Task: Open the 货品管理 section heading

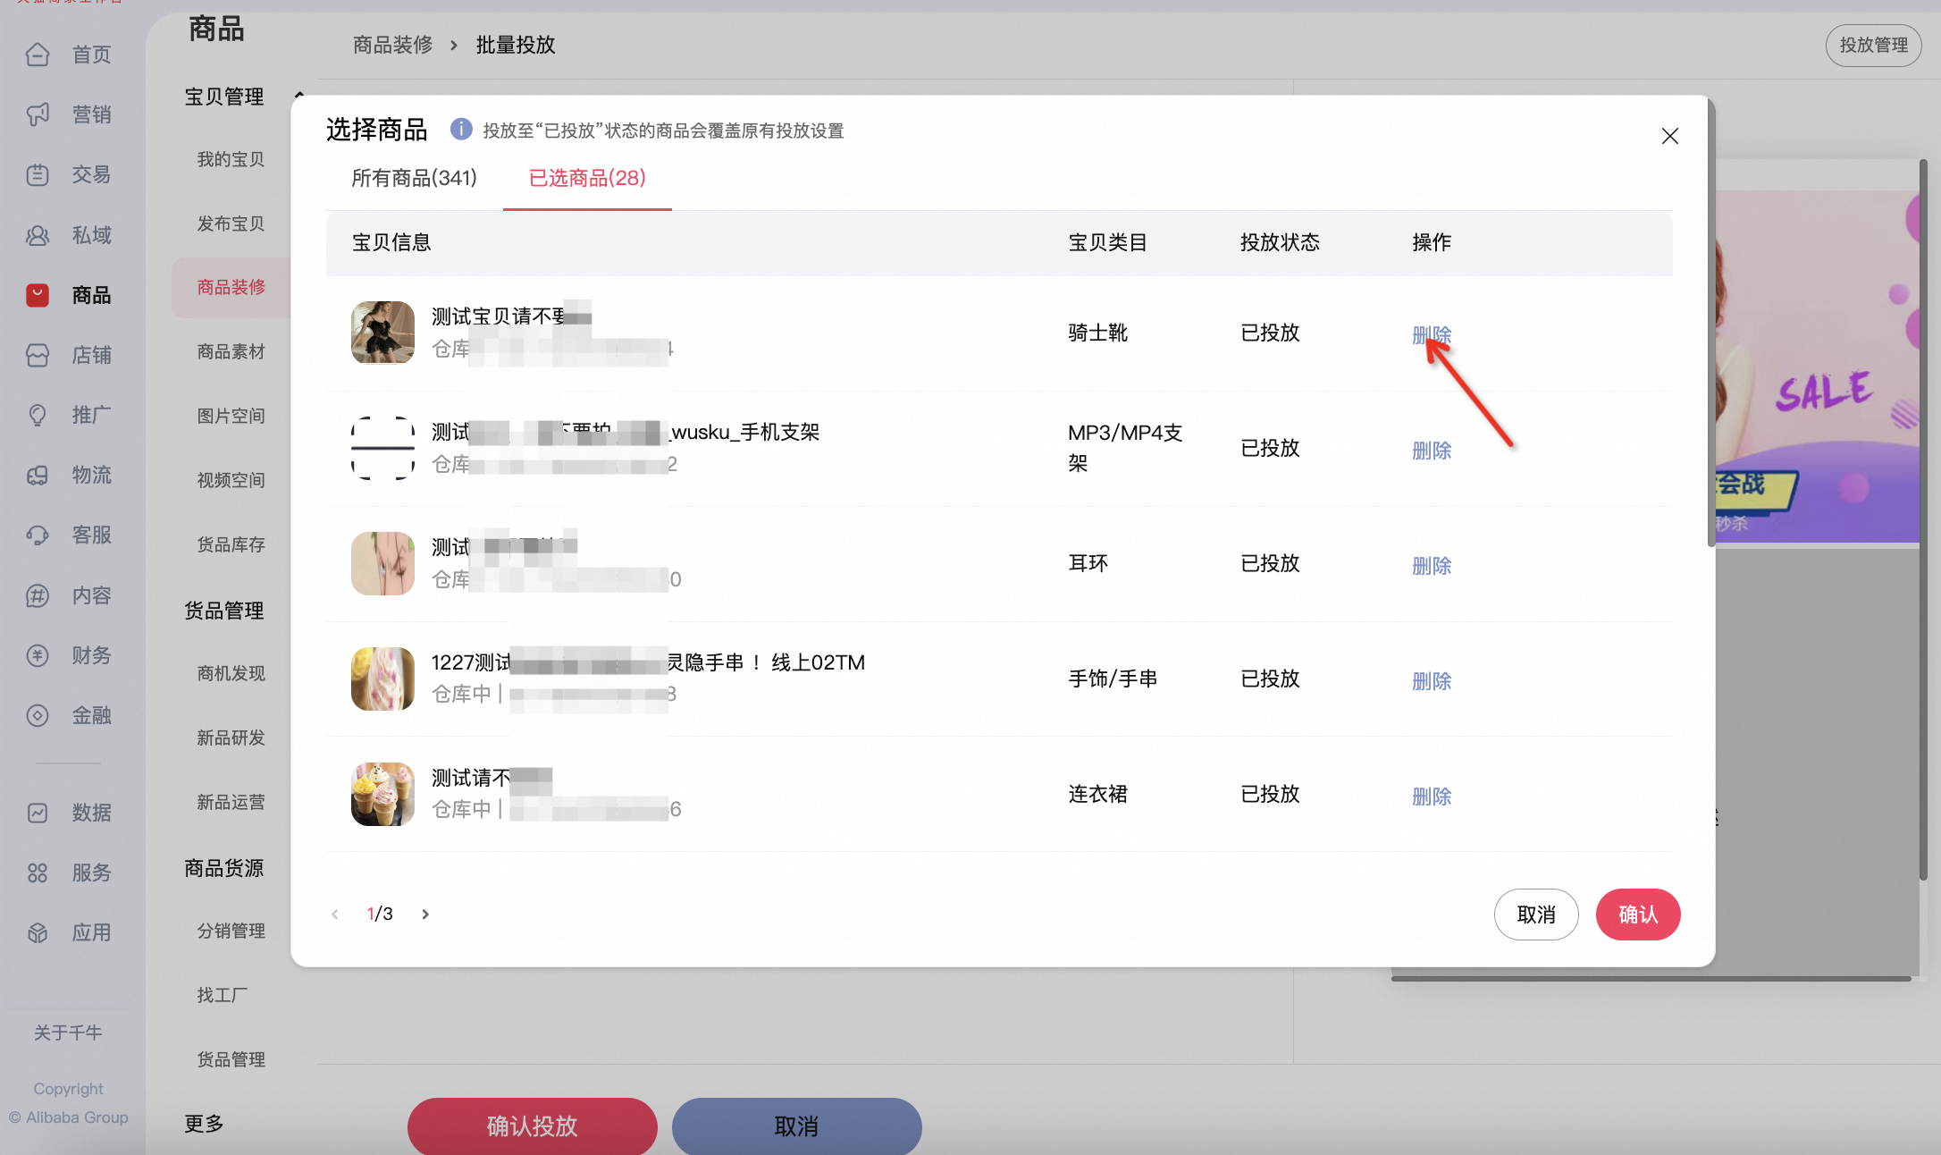Action: click(223, 611)
